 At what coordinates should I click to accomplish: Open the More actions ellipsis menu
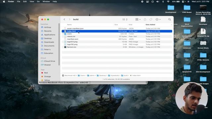tap(158, 20)
